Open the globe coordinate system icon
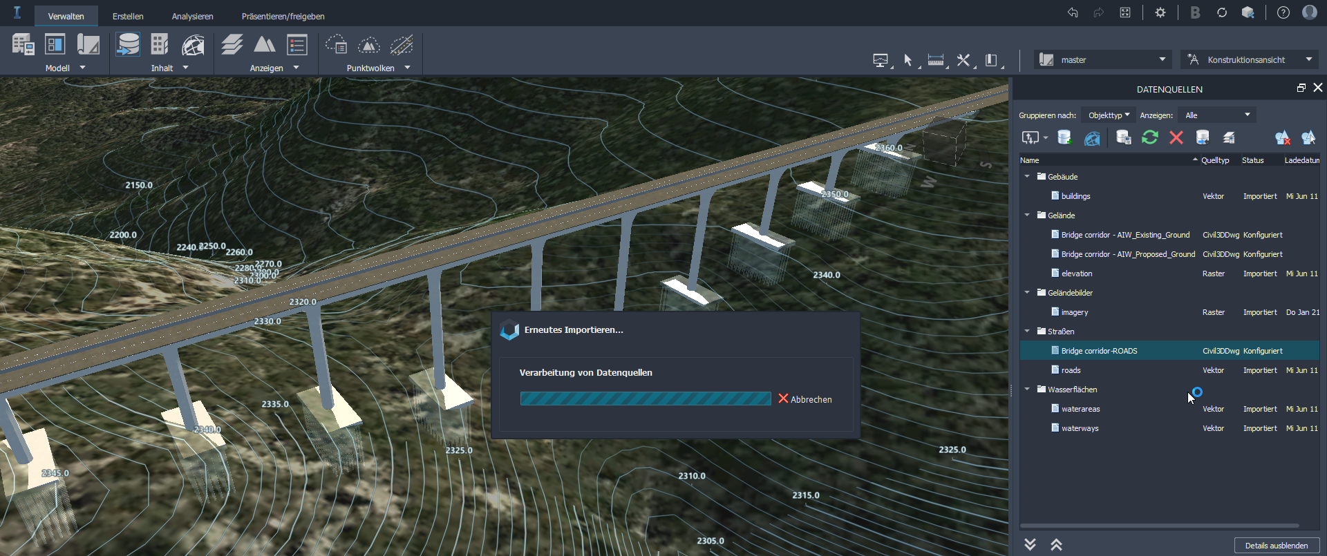The image size is (1327, 556). point(193,45)
